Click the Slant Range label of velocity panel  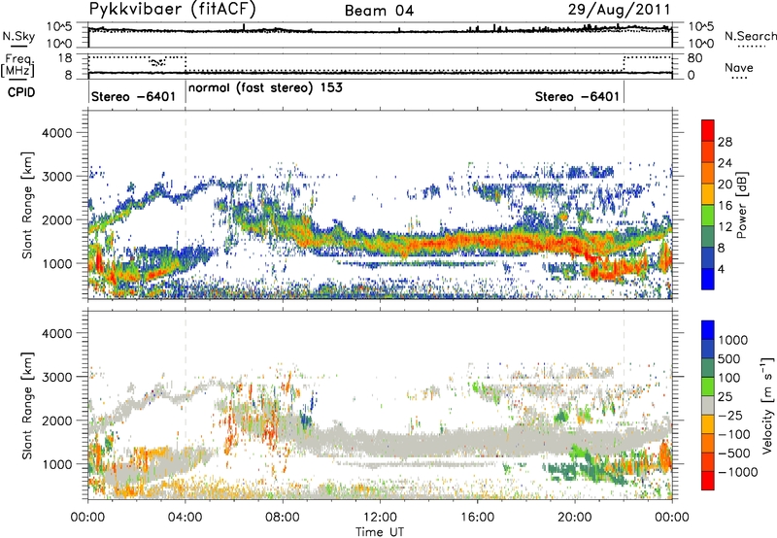[27, 406]
